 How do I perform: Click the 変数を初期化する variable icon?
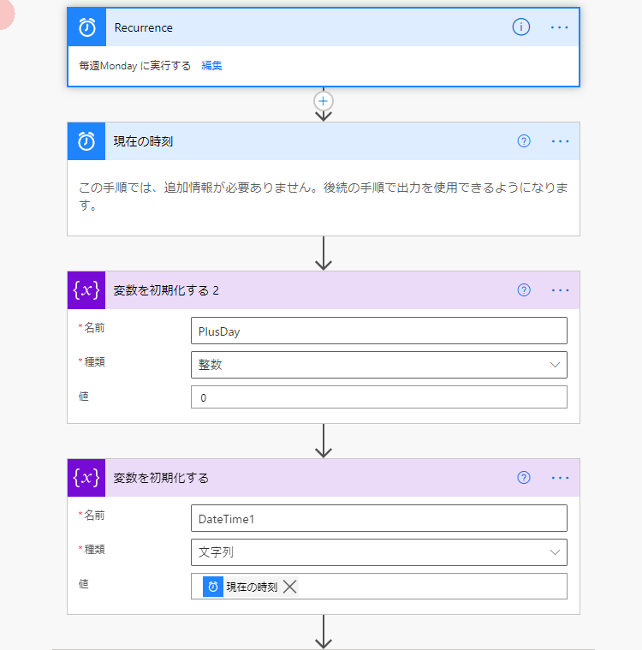coord(86,478)
